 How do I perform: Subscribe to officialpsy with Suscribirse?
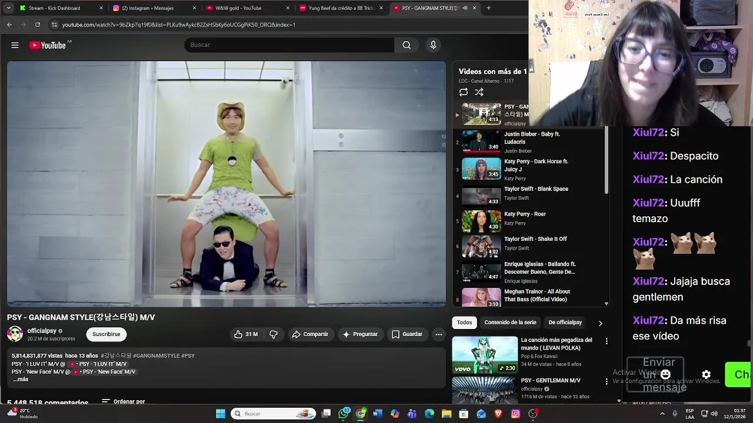coord(106,334)
